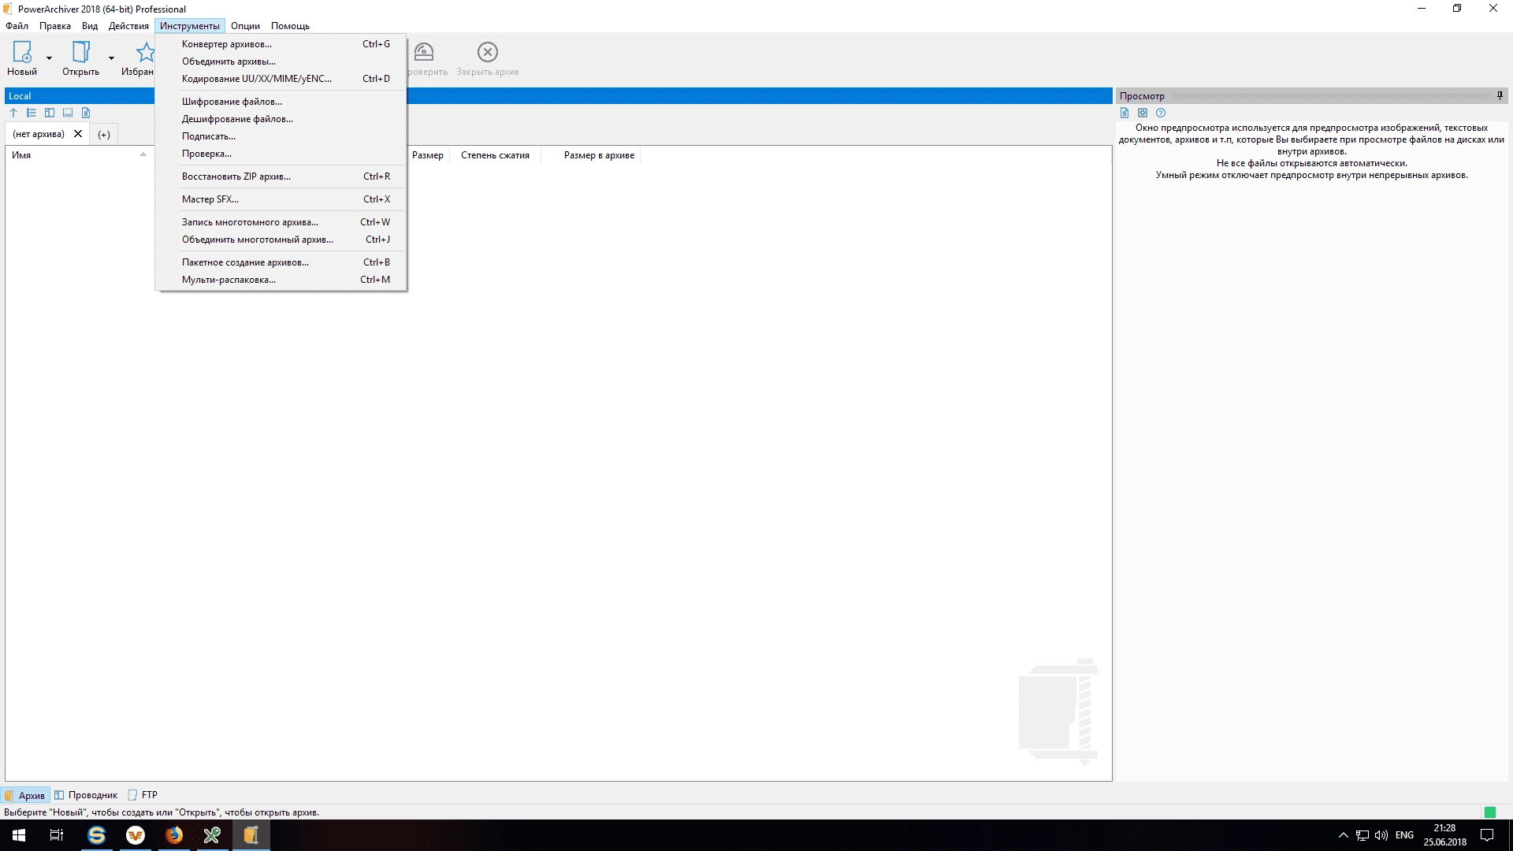Choose Подписать... menu entry
Viewport: 1513px width, 851px height.
pyautogui.click(x=281, y=136)
